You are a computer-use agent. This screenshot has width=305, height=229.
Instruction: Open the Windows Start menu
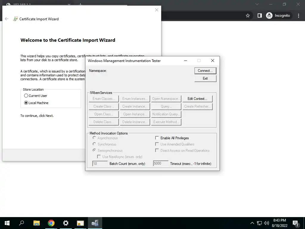(7, 223)
